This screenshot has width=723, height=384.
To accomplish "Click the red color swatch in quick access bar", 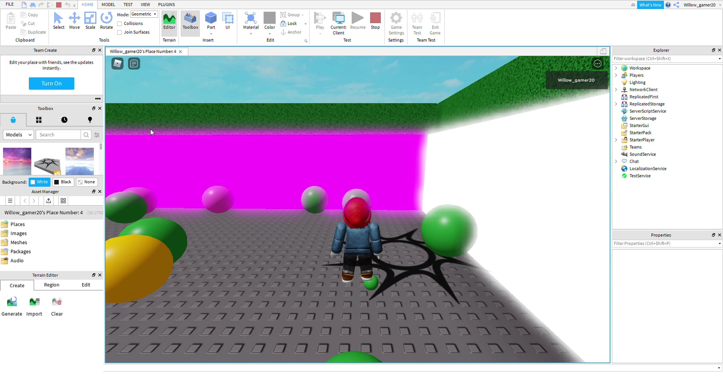I will tap(59, 4).
